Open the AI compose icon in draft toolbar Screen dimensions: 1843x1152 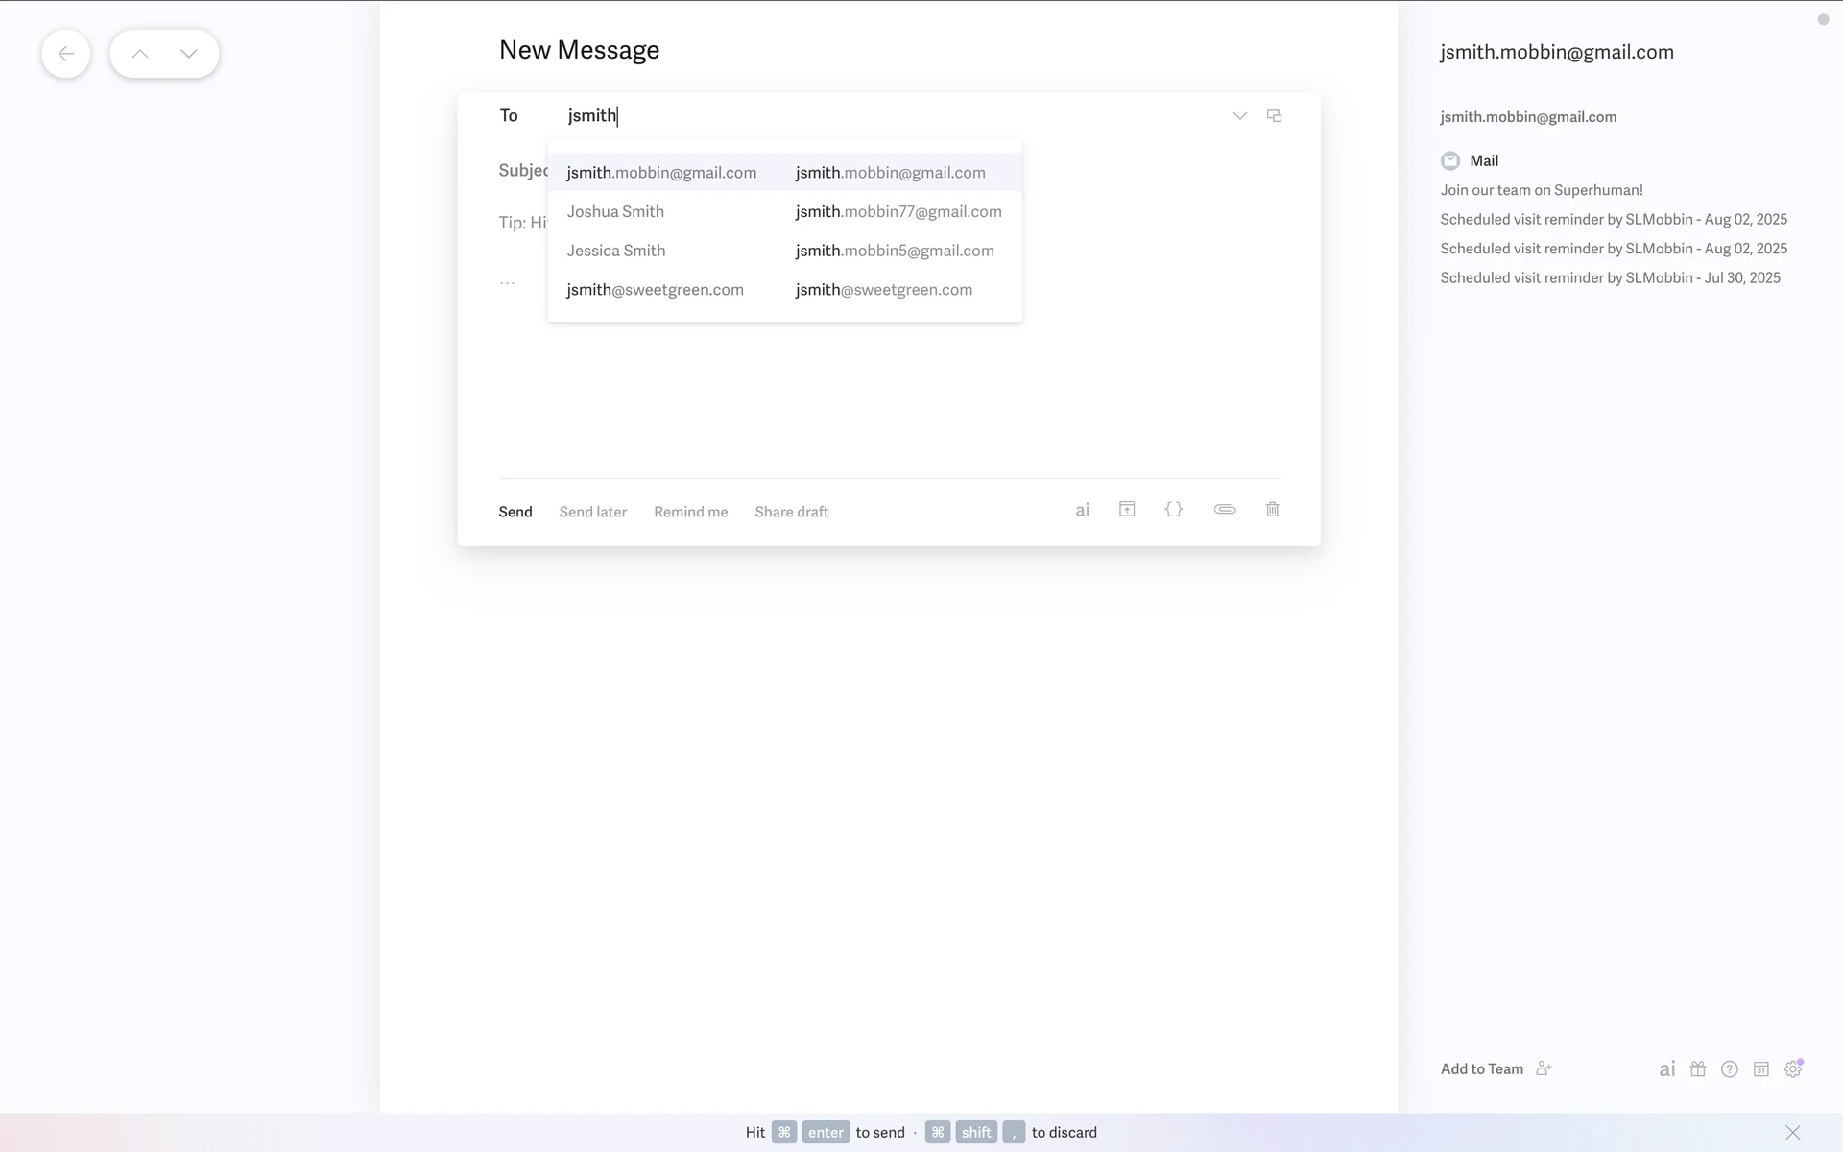pos(1082,511)
